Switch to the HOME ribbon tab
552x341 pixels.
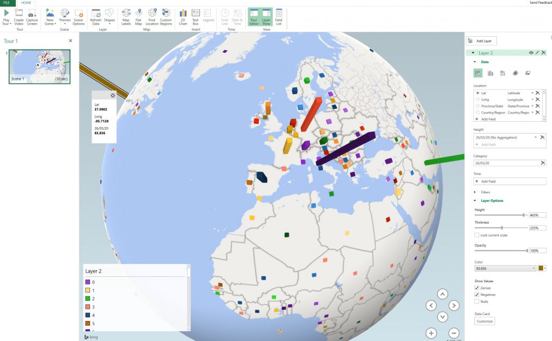tap(26, 3)
